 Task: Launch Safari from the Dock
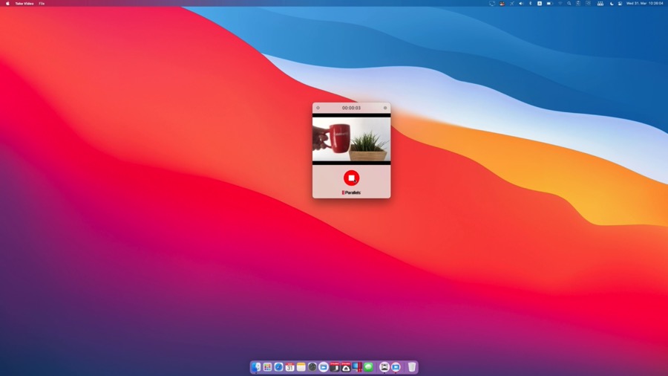coord(278,367)
